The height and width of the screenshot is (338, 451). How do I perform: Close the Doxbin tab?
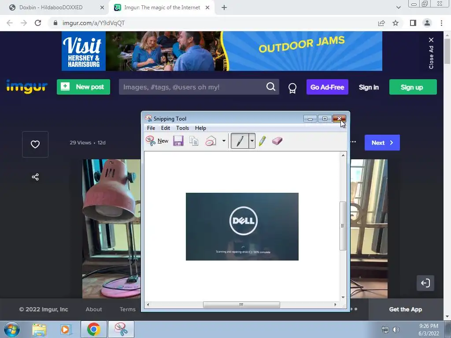[x=102, y=7]
